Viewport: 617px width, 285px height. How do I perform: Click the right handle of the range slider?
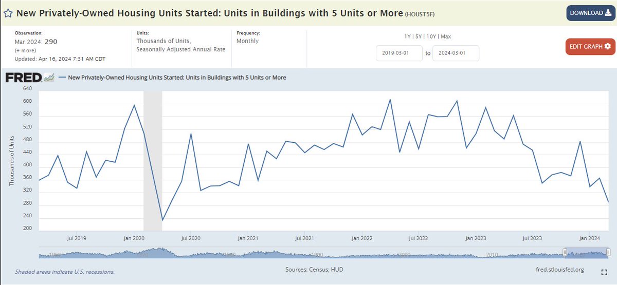608,252
